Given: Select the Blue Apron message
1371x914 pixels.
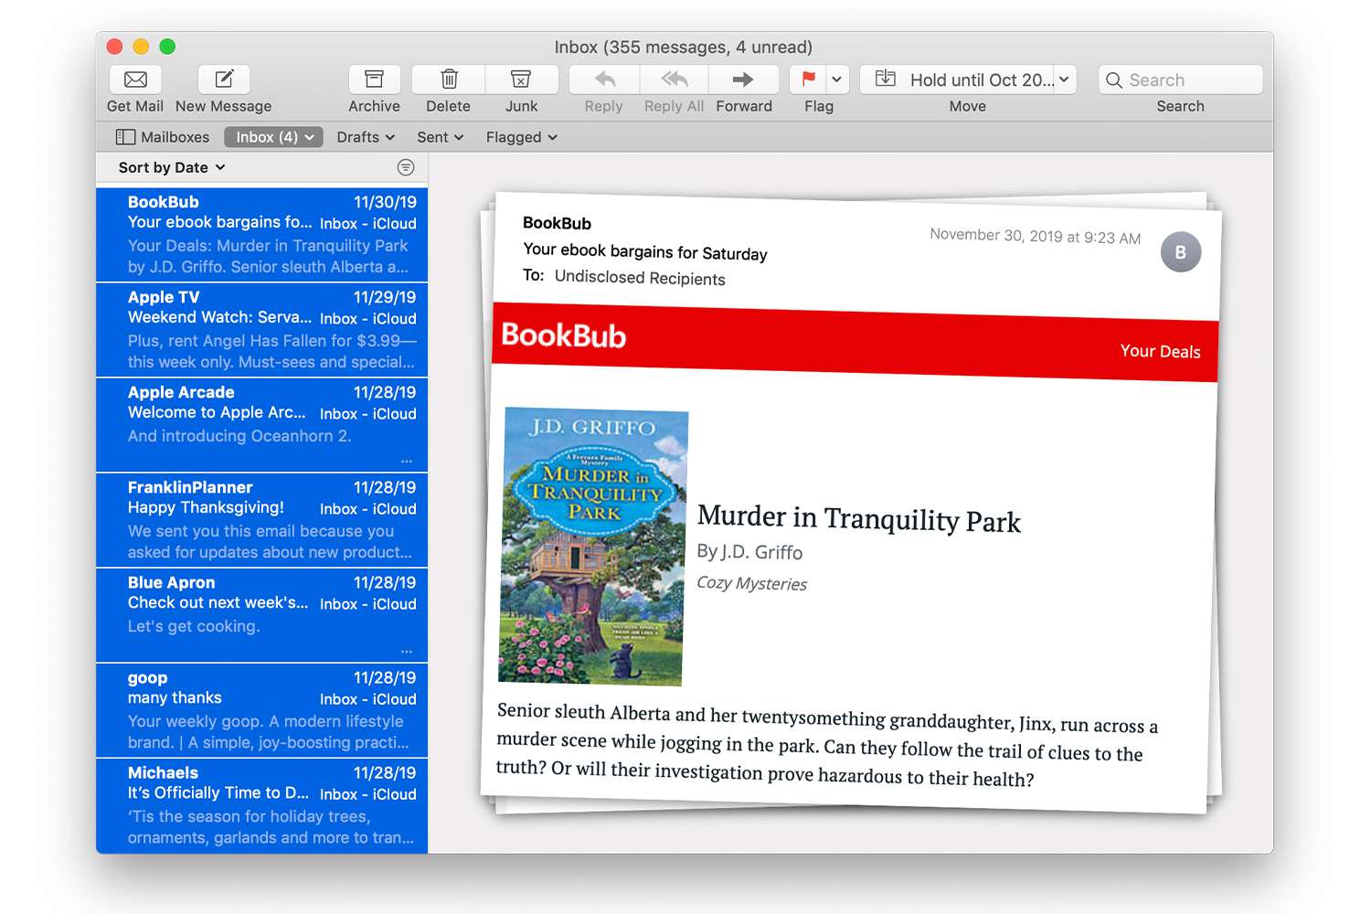Looking at the screenshot, I should point(261,615).
